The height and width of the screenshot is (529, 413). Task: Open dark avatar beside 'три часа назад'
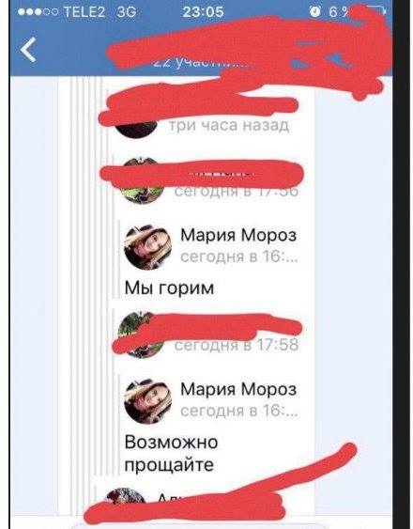[x=136, y=128]
